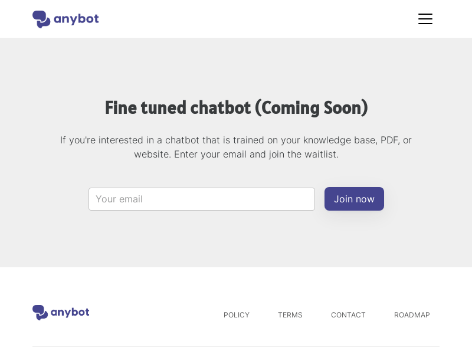Open the Roadmap footer link
The height and width of the screenshot is (354, 472).
(412, 315)
